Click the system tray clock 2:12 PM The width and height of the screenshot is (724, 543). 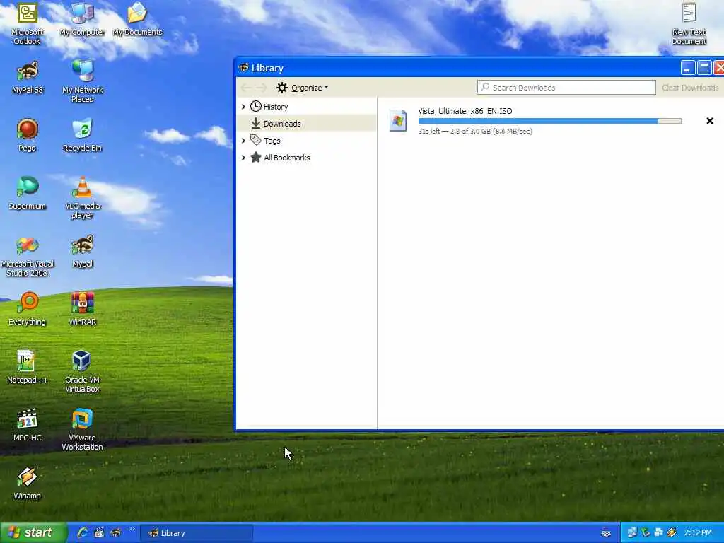698,533
